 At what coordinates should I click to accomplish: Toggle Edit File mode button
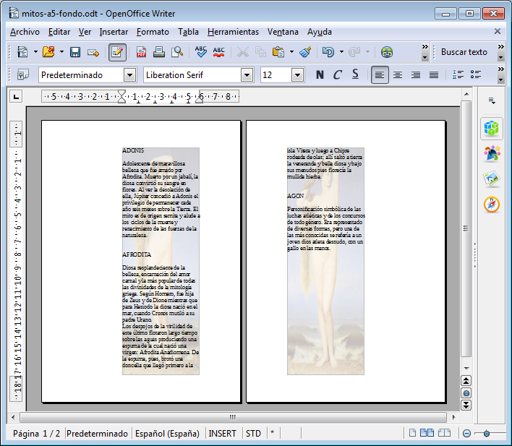(117, 52)
